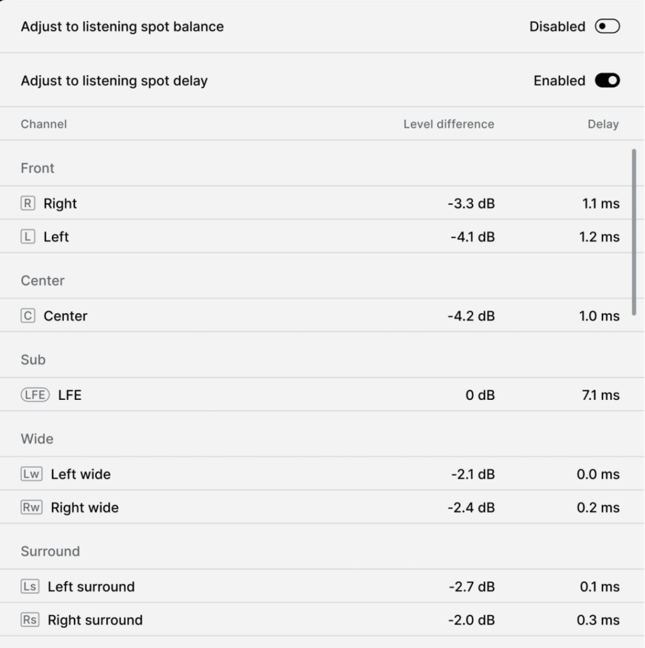Image resolution: width=645 pixels, height=648 pixels.
Task: Enable adjust to listening spot balance
Action: (607, 27)
